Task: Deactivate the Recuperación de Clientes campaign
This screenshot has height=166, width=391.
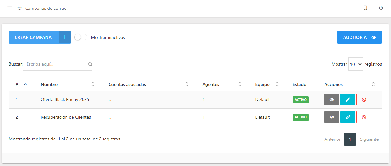Action: tap(364, 117)
